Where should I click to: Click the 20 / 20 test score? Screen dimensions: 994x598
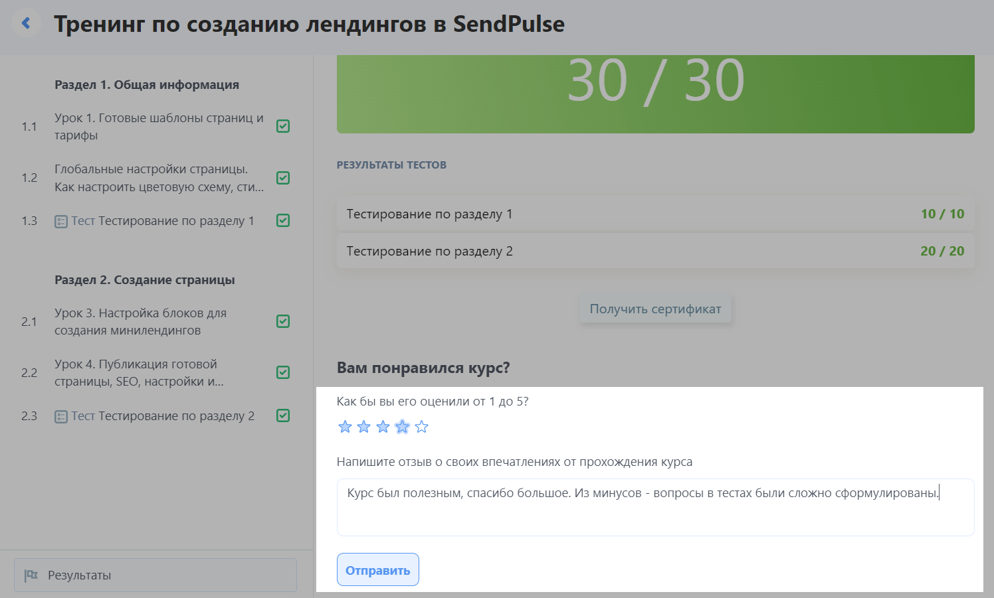coord(942,251)
